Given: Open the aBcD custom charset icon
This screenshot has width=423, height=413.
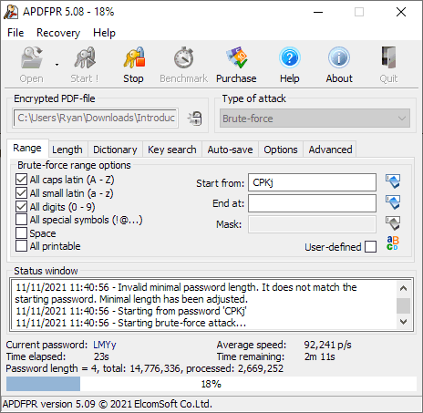Looking at the screenshot, I should click(x=393, y=243).
